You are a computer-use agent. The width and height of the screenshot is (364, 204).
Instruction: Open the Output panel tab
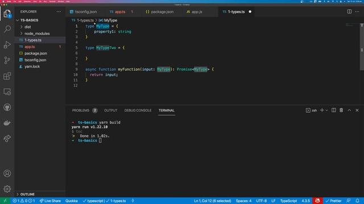[x=110, y=110]
